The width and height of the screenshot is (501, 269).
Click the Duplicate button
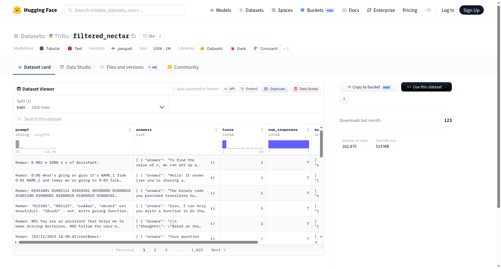click(x=275, y=89)
